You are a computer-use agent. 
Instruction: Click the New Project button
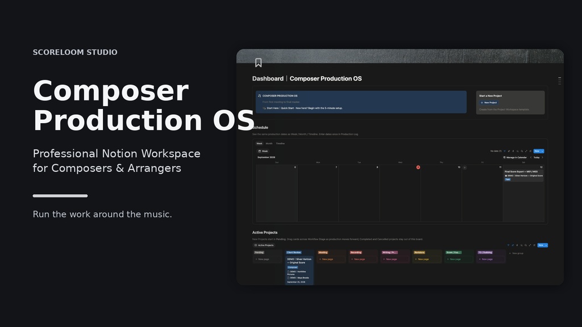click(489, 103)
